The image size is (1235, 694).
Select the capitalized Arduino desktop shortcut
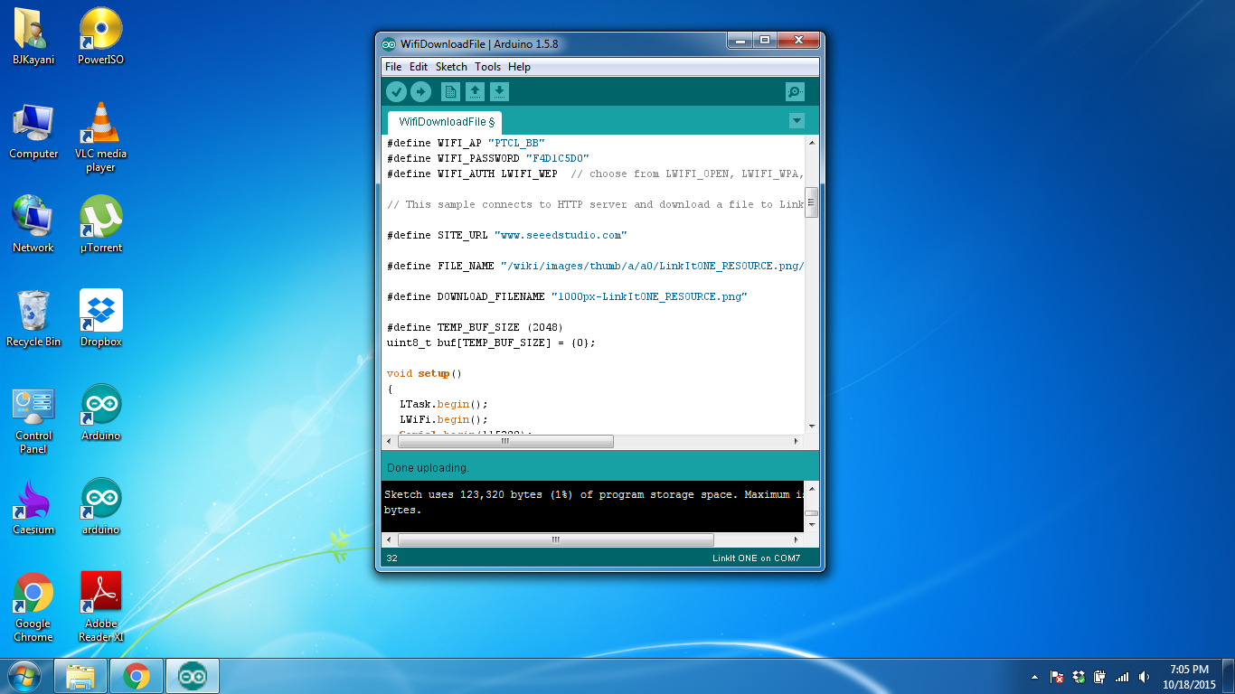[100, 413]
